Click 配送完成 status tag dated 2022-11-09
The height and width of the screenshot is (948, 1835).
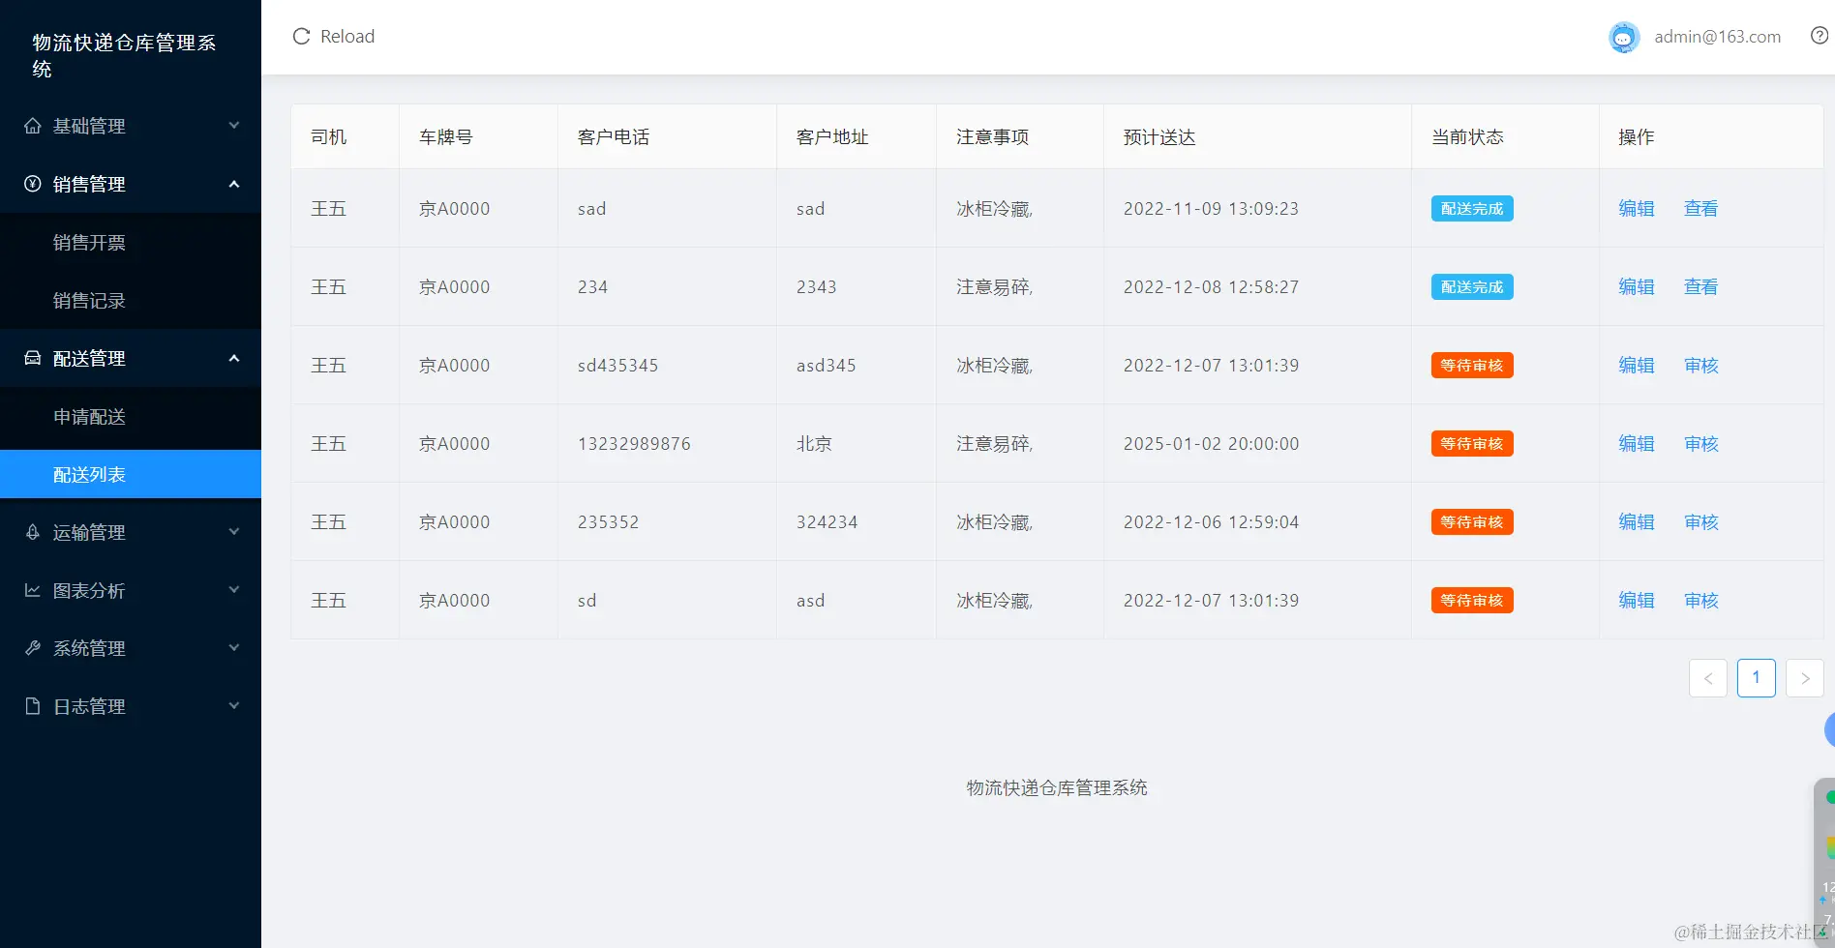1472,208
